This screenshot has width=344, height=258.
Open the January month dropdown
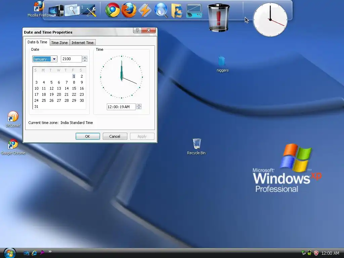[54, 59]
